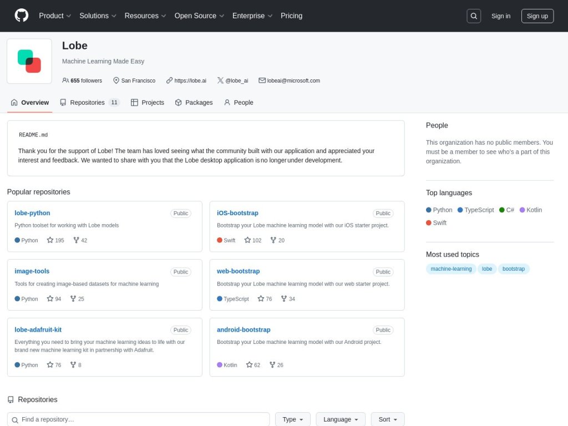Click the Swift top language link
Screen dimensions: 568x426
point(436,223)
